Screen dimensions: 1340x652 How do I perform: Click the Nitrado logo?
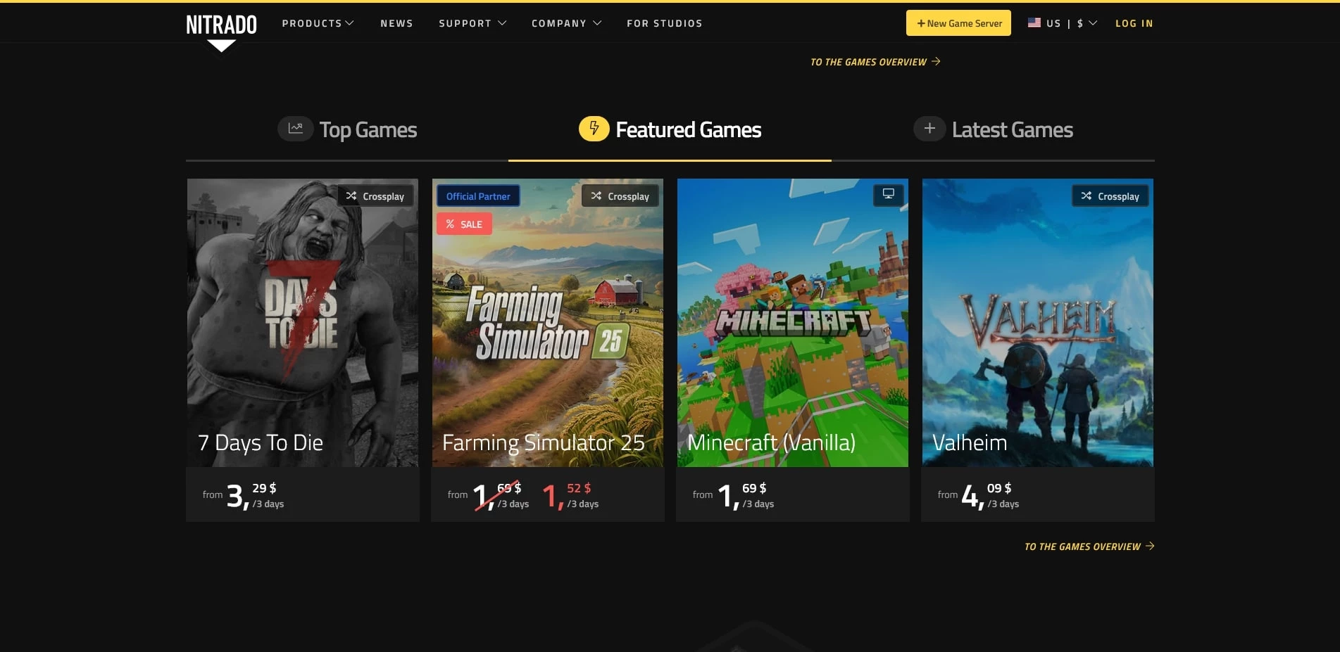coord(221,25)
